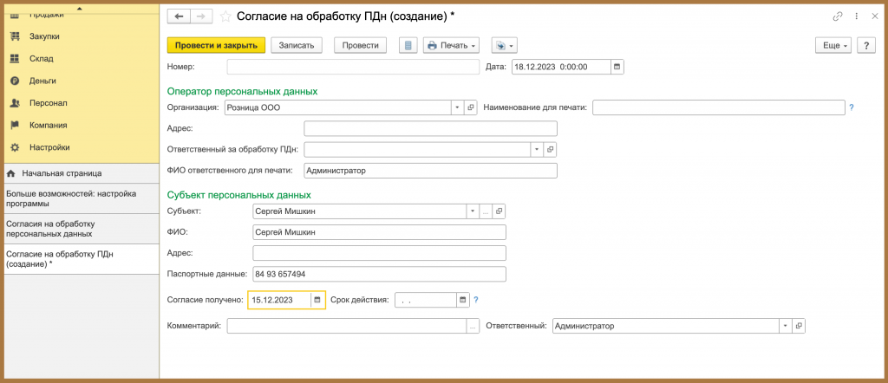Open Закупки section in sidebar
The width and height of the screenshot is (888, 383).
(x=44, y=36)
